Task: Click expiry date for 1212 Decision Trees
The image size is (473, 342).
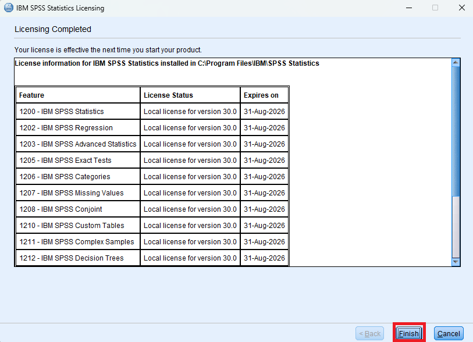Action: point(264,258)
